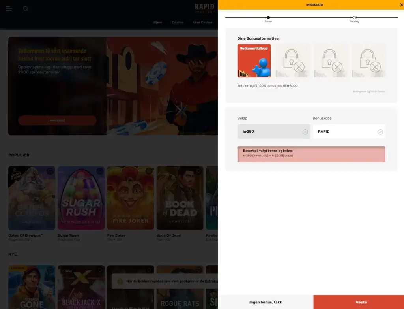The image size is (404, 309).
Task: Open the Casino nav item
Action: click(178, 22)
